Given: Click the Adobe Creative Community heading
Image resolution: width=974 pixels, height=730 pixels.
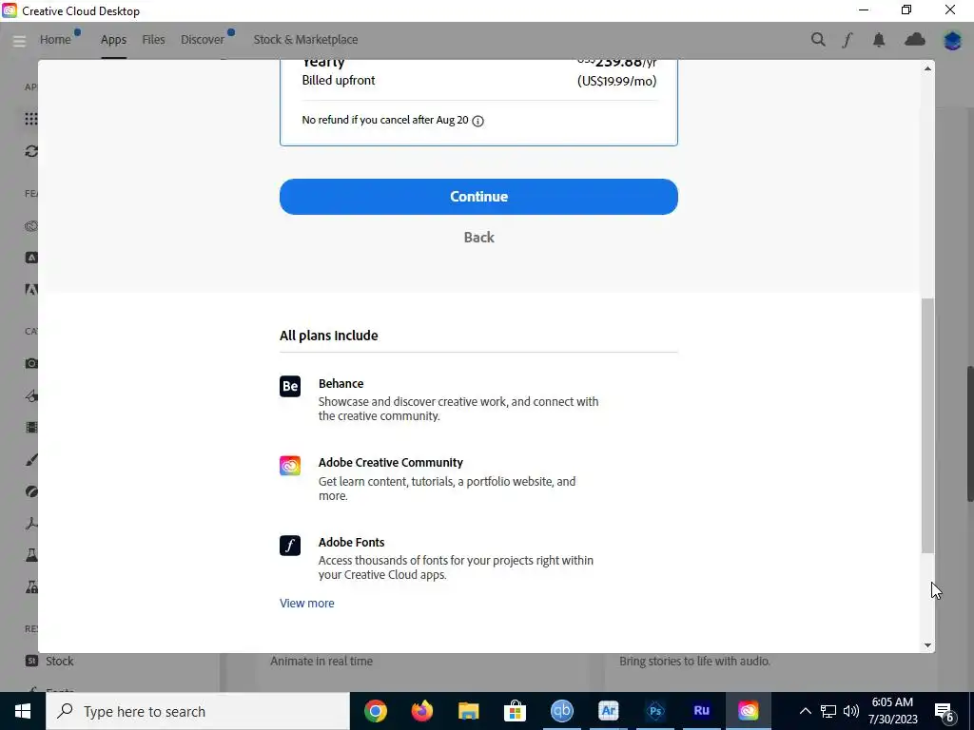Looking at the screenshot, I should (x=391, y=463).
